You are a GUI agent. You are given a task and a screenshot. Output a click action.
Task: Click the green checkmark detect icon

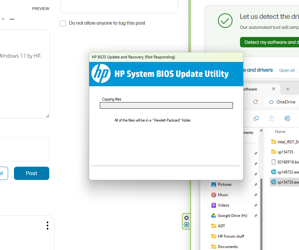click(x=225, y=21)
